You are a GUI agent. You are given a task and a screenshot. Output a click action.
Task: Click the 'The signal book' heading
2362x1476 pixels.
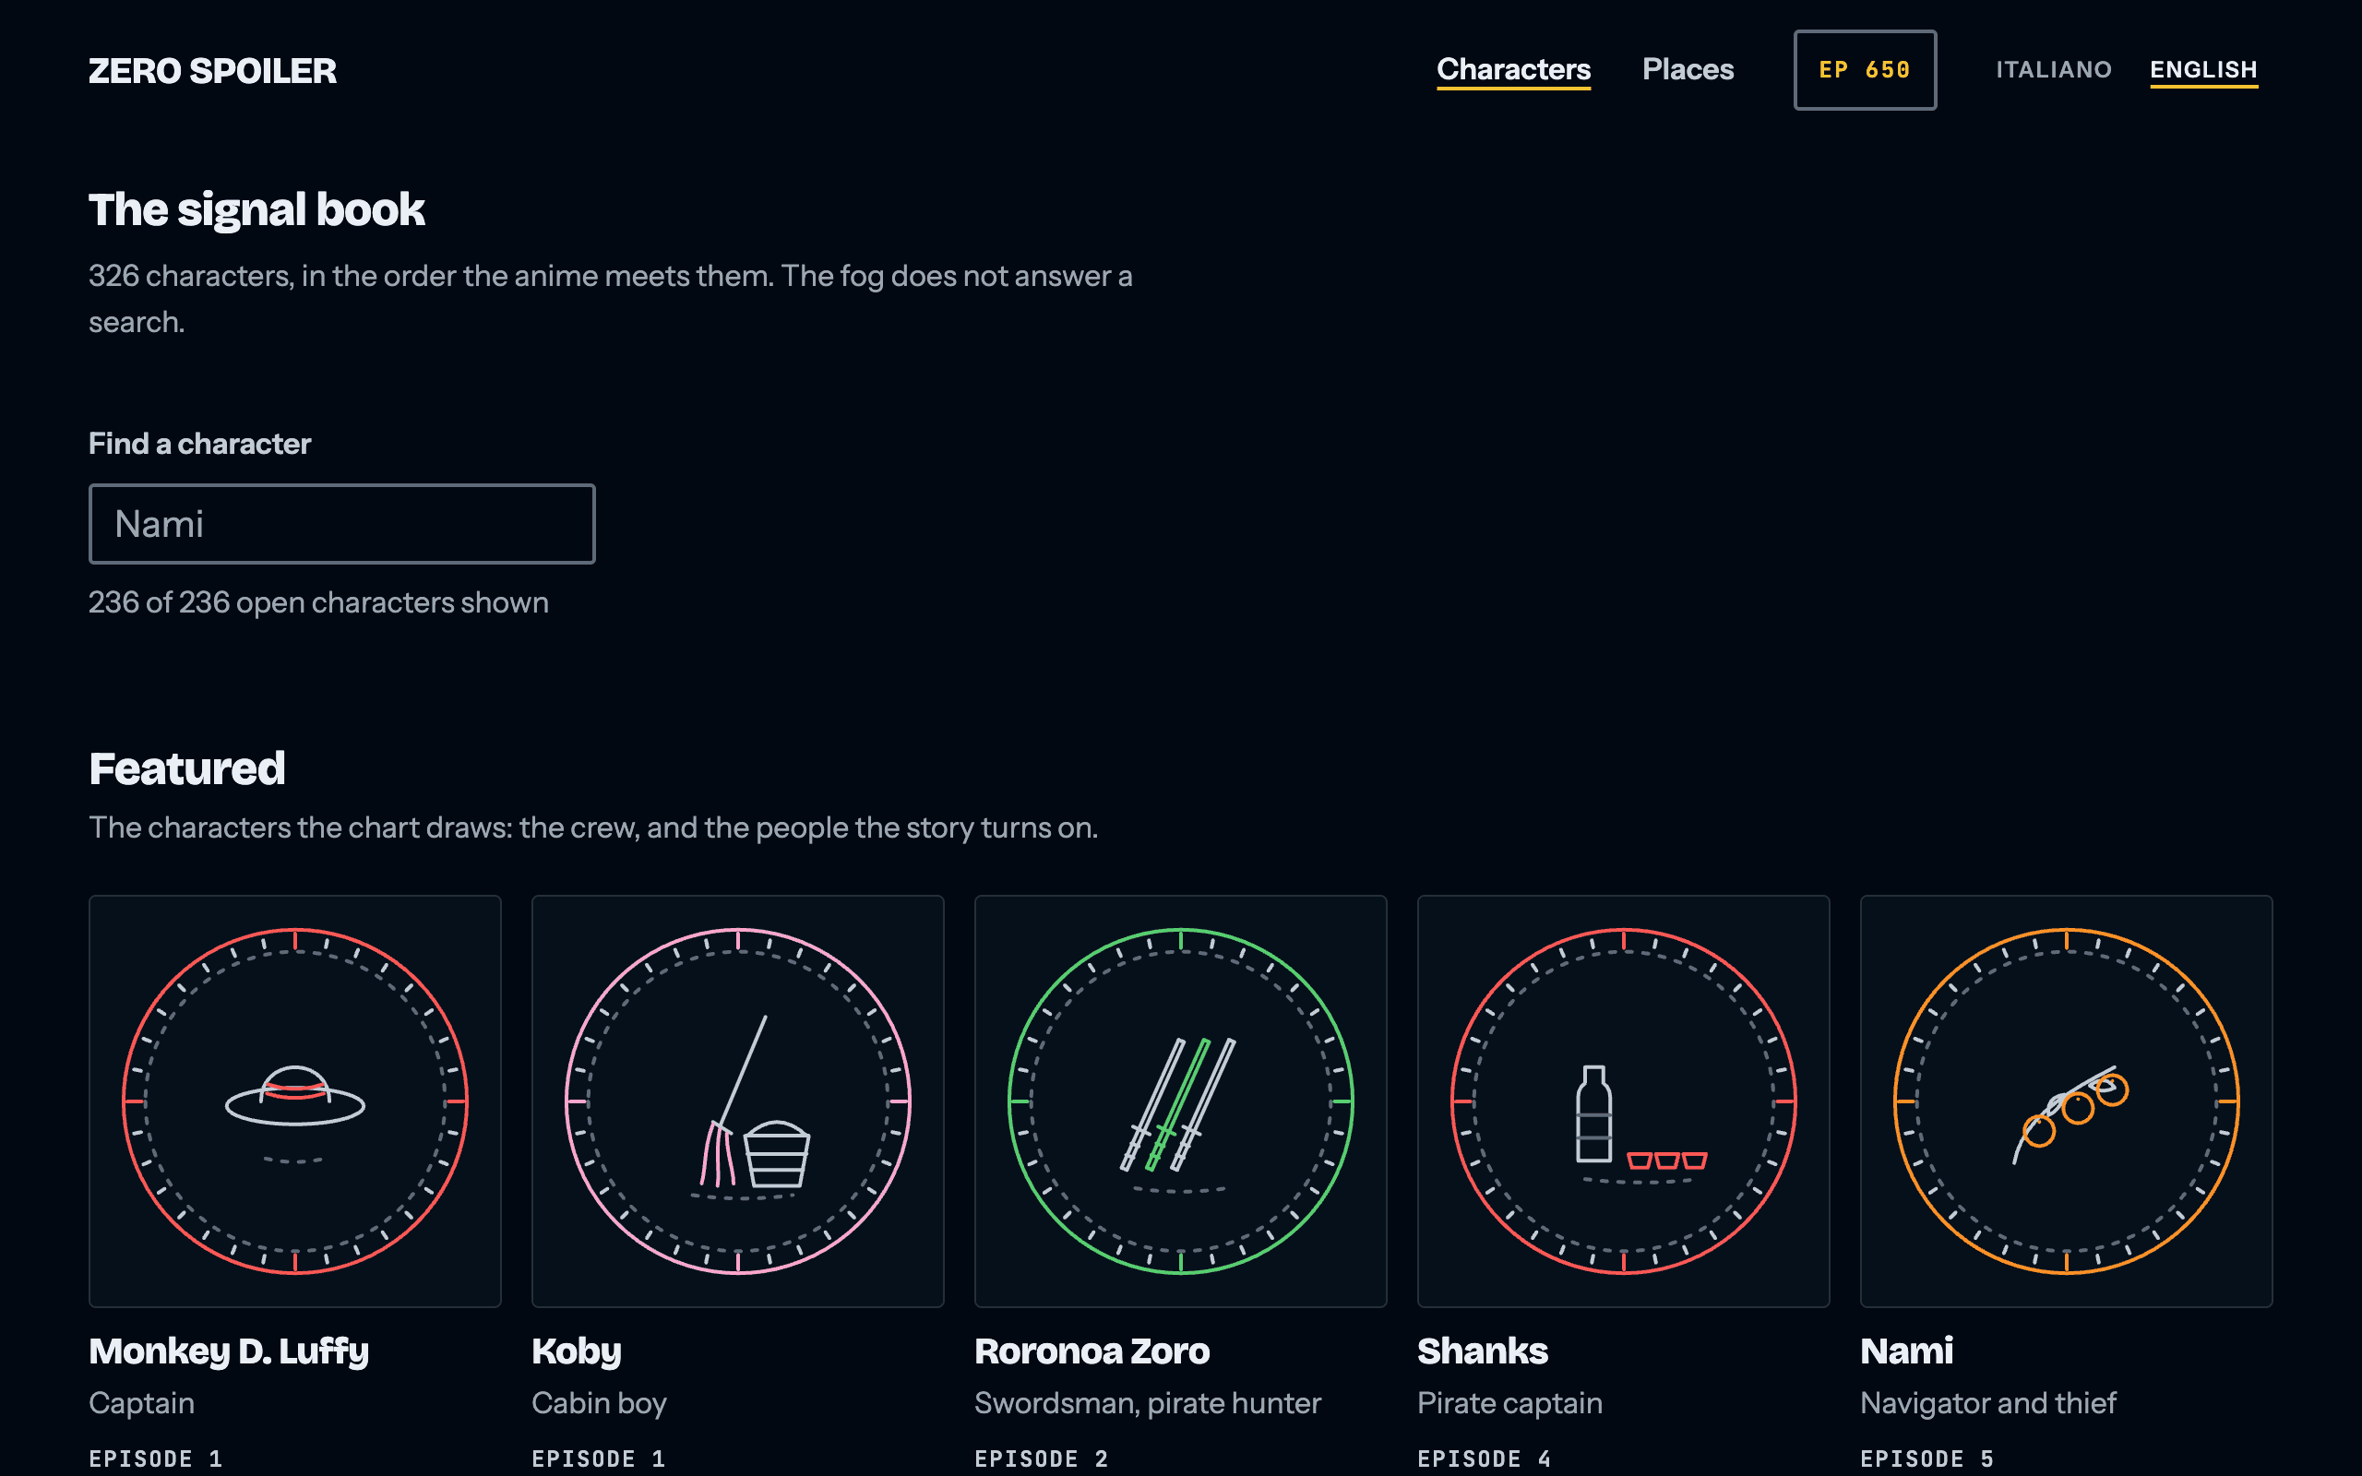point(256,210)
